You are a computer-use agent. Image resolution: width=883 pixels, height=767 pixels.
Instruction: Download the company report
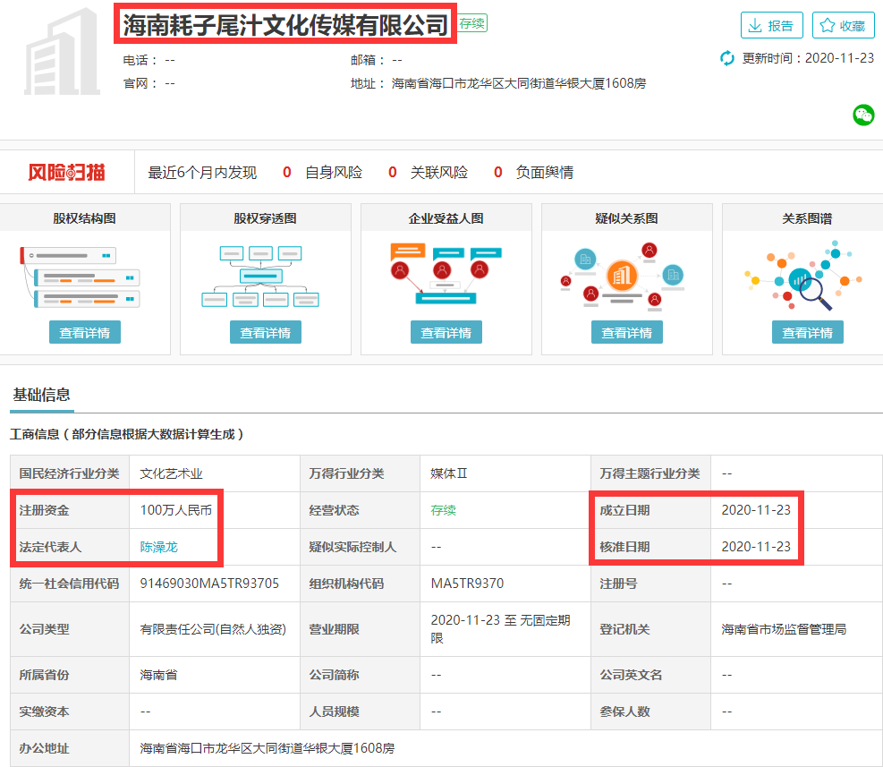[x=771, y=25]
